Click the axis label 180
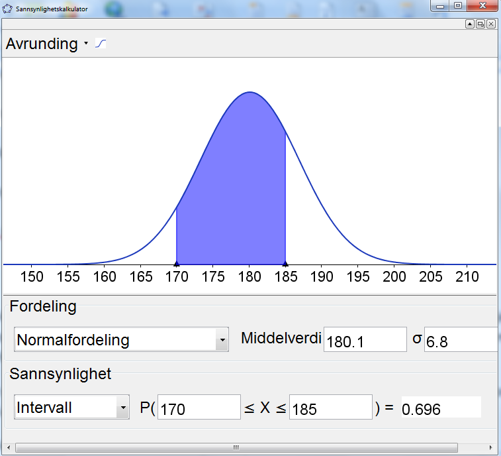The width and height of the screenshot is (501, 456). pos(250,277)
